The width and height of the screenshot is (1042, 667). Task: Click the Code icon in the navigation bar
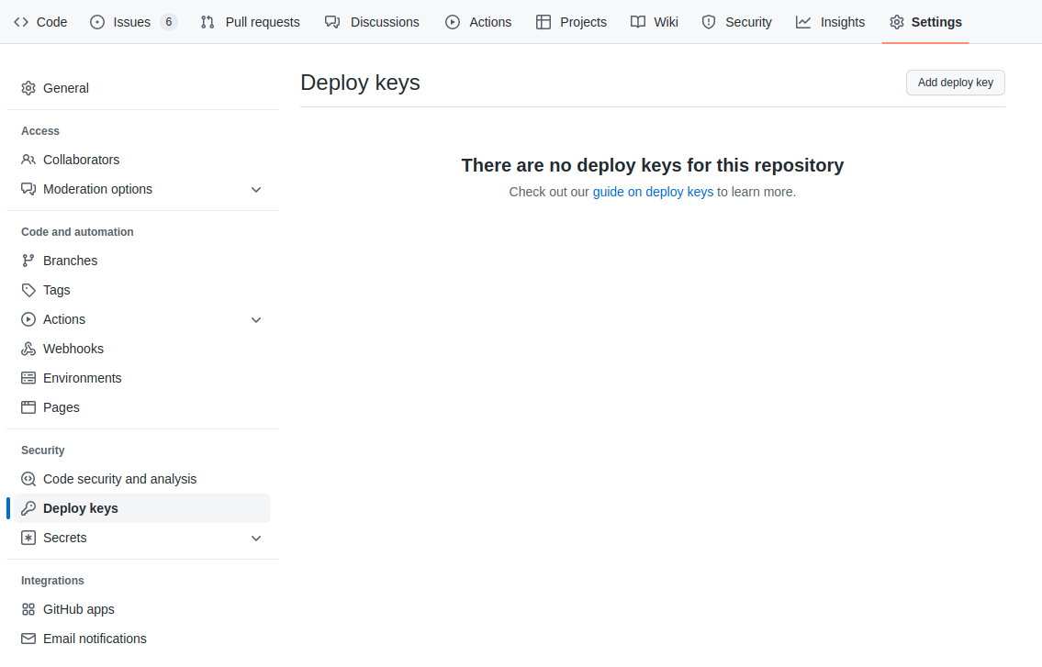[x=20, y=21]
